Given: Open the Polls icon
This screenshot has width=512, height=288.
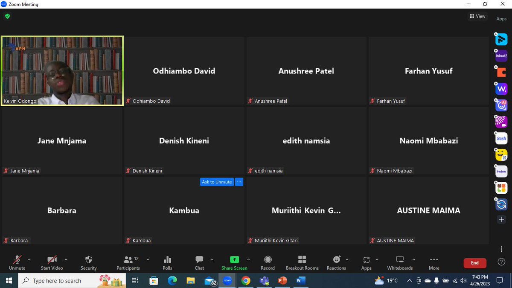Looking at the screenshot, I should [x=167, y=262].
